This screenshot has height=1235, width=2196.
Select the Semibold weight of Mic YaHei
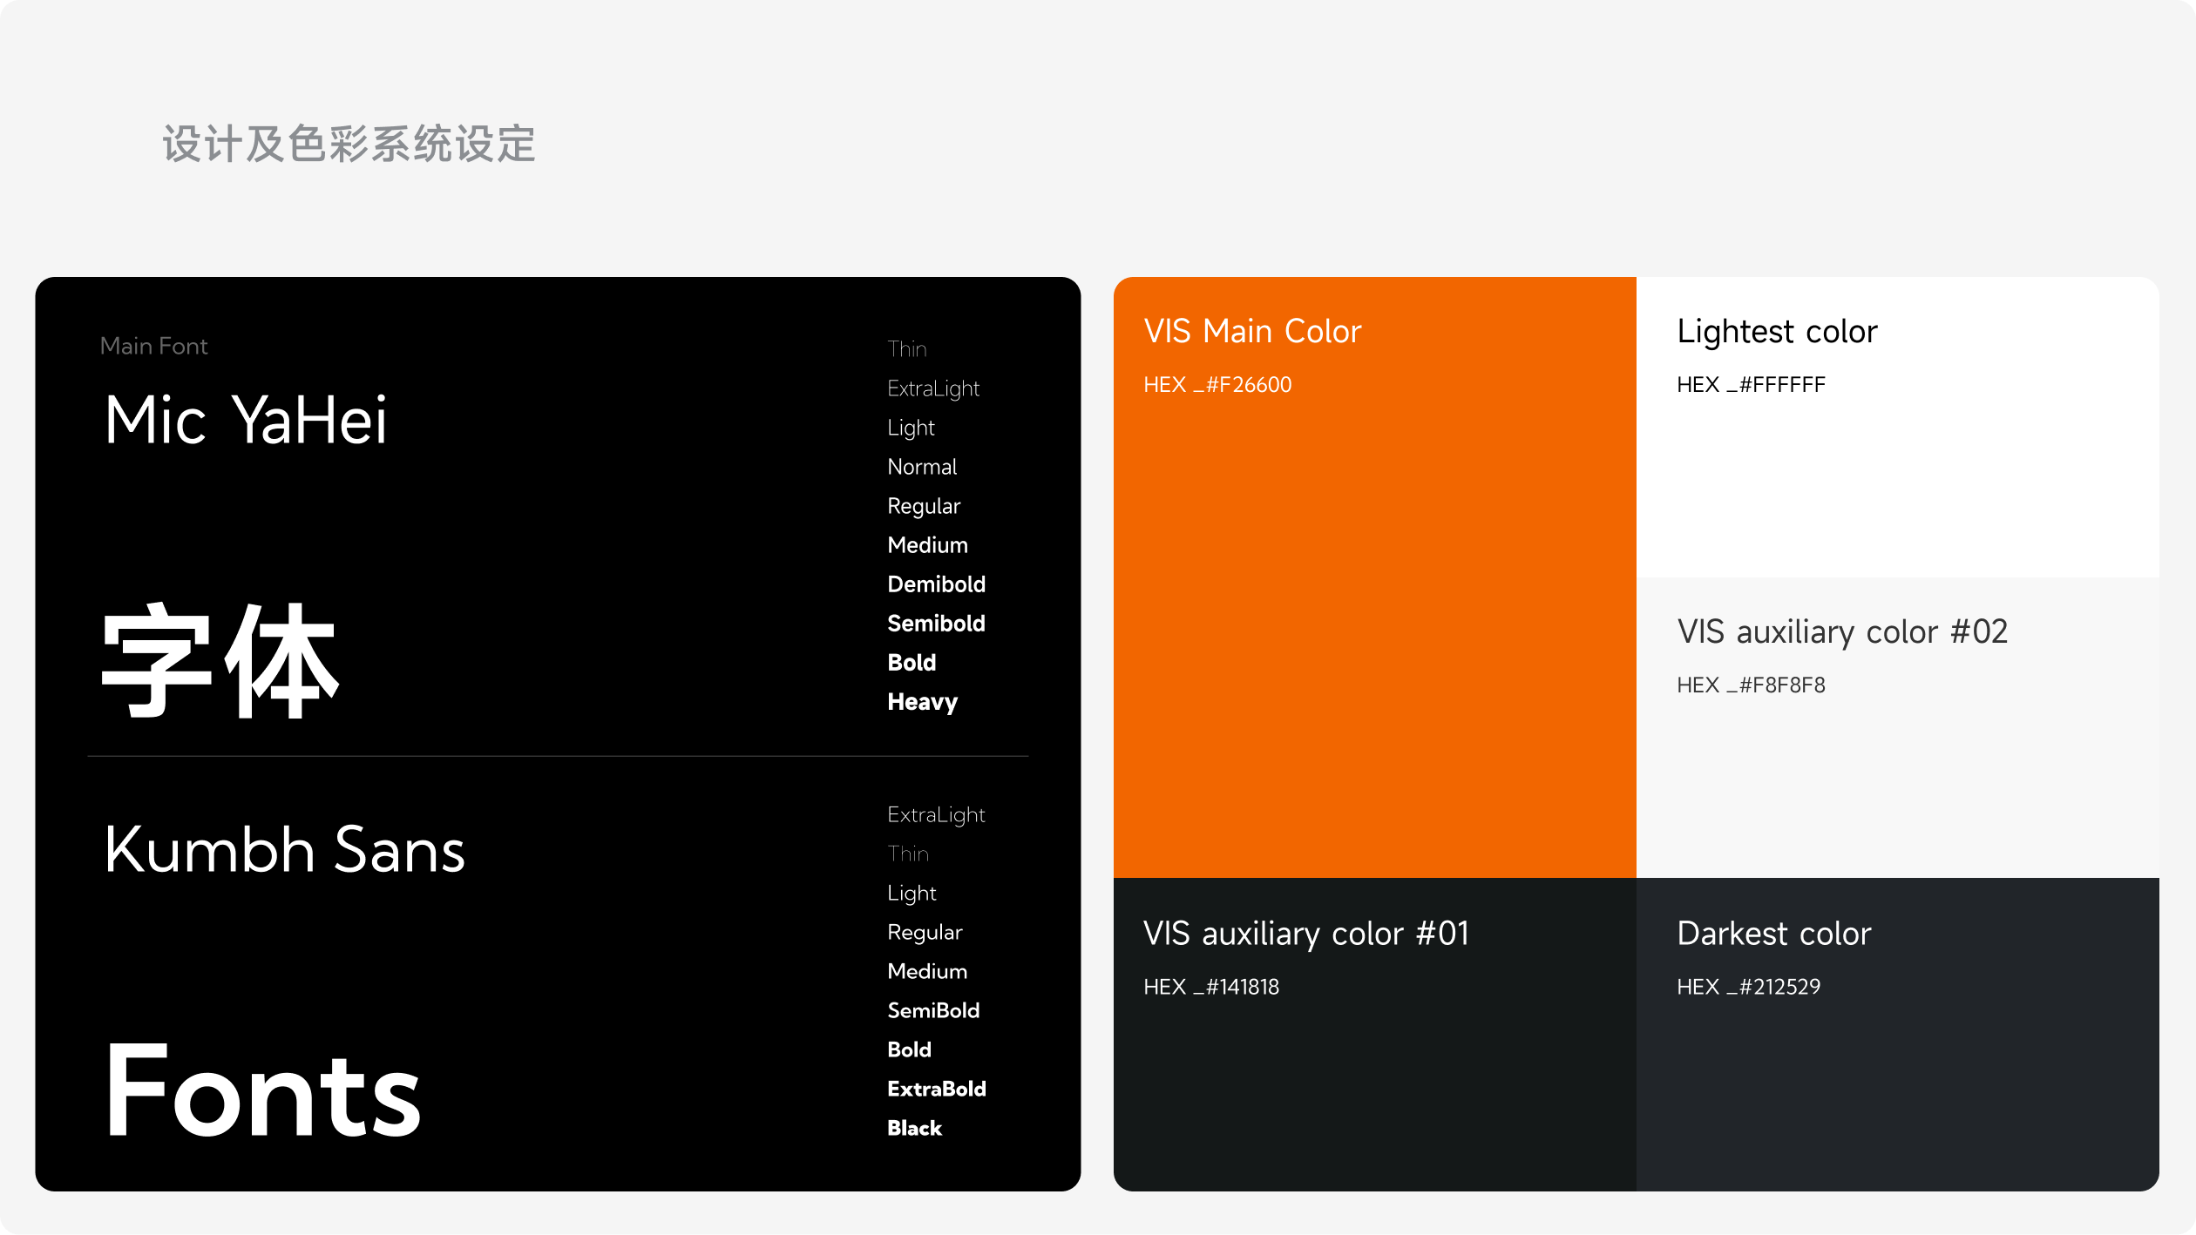coord(936,624)
